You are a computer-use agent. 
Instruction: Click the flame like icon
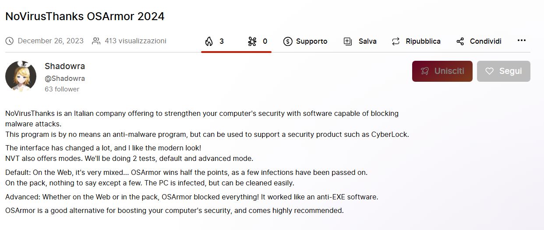[x=209, y=41]
